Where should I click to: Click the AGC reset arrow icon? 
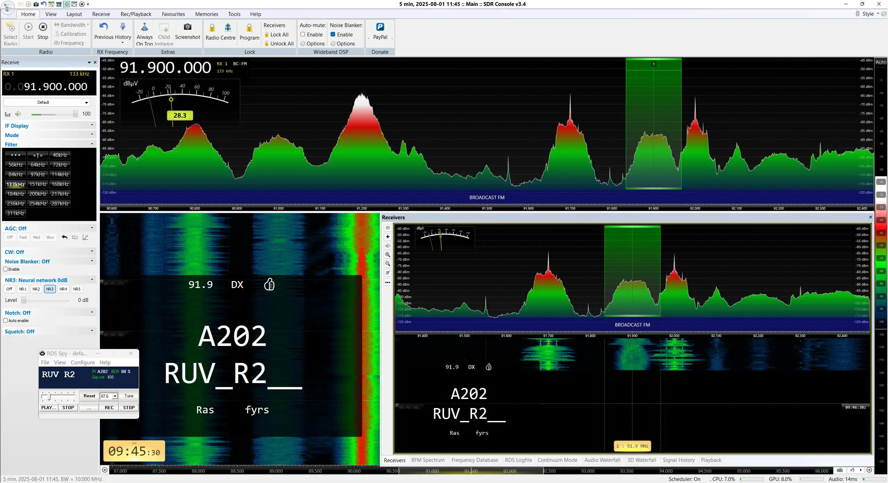65,237
